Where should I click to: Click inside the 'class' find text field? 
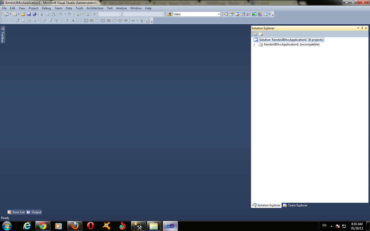(195, 14)
